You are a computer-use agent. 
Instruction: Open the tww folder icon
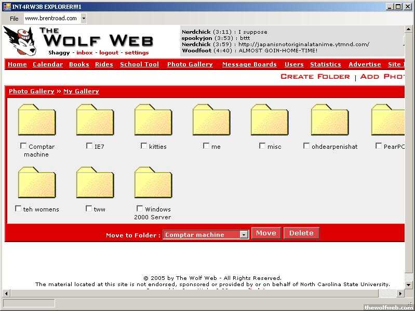tap(95, 183)
